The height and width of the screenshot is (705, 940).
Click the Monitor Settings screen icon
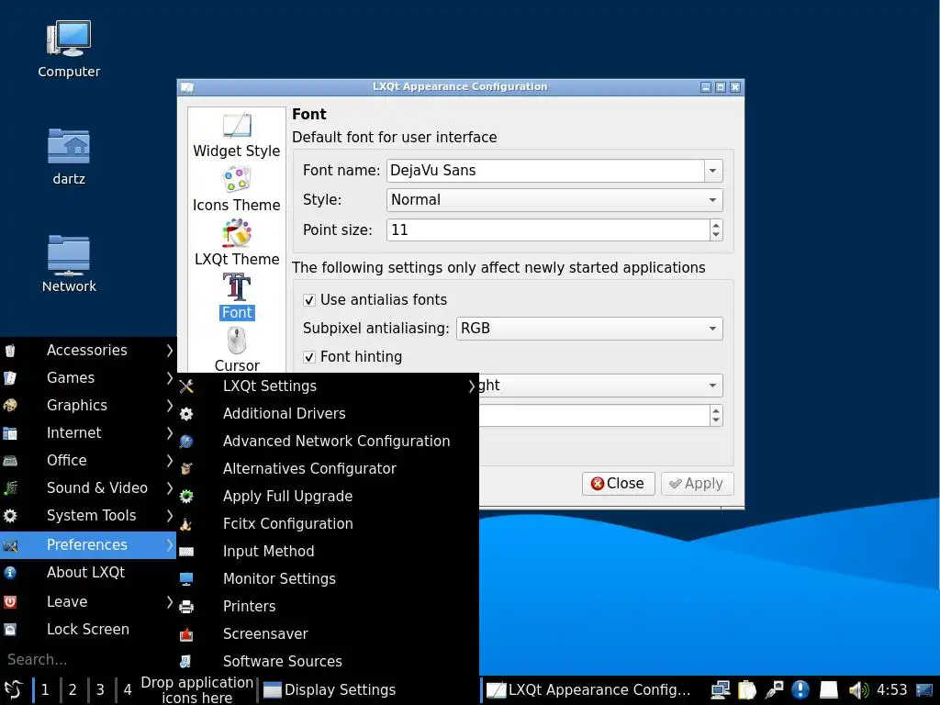tap(186, 579)
